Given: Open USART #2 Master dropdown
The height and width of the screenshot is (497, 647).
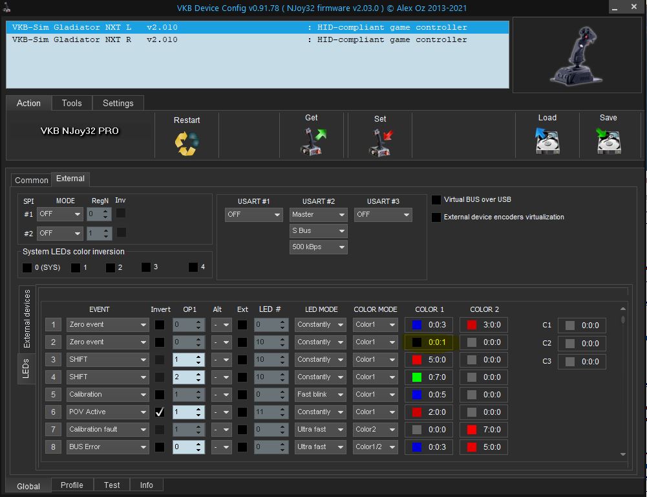Looking at the screenshot, I should (318, 214).
